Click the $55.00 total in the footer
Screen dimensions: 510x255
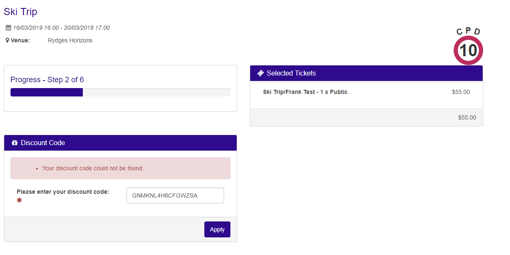(x=467, y=117)
